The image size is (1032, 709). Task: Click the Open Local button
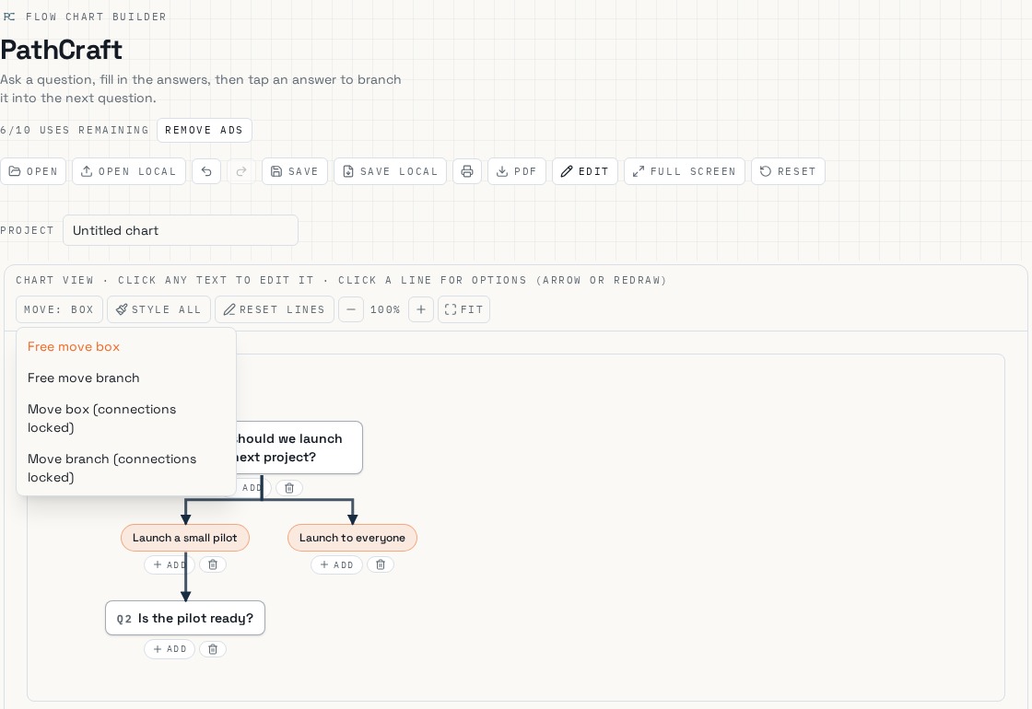click(129, 171)
